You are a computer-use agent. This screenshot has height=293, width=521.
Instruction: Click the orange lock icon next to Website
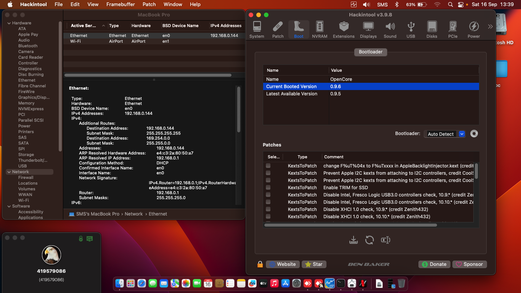pyautogui.click(x=260, y=264)
